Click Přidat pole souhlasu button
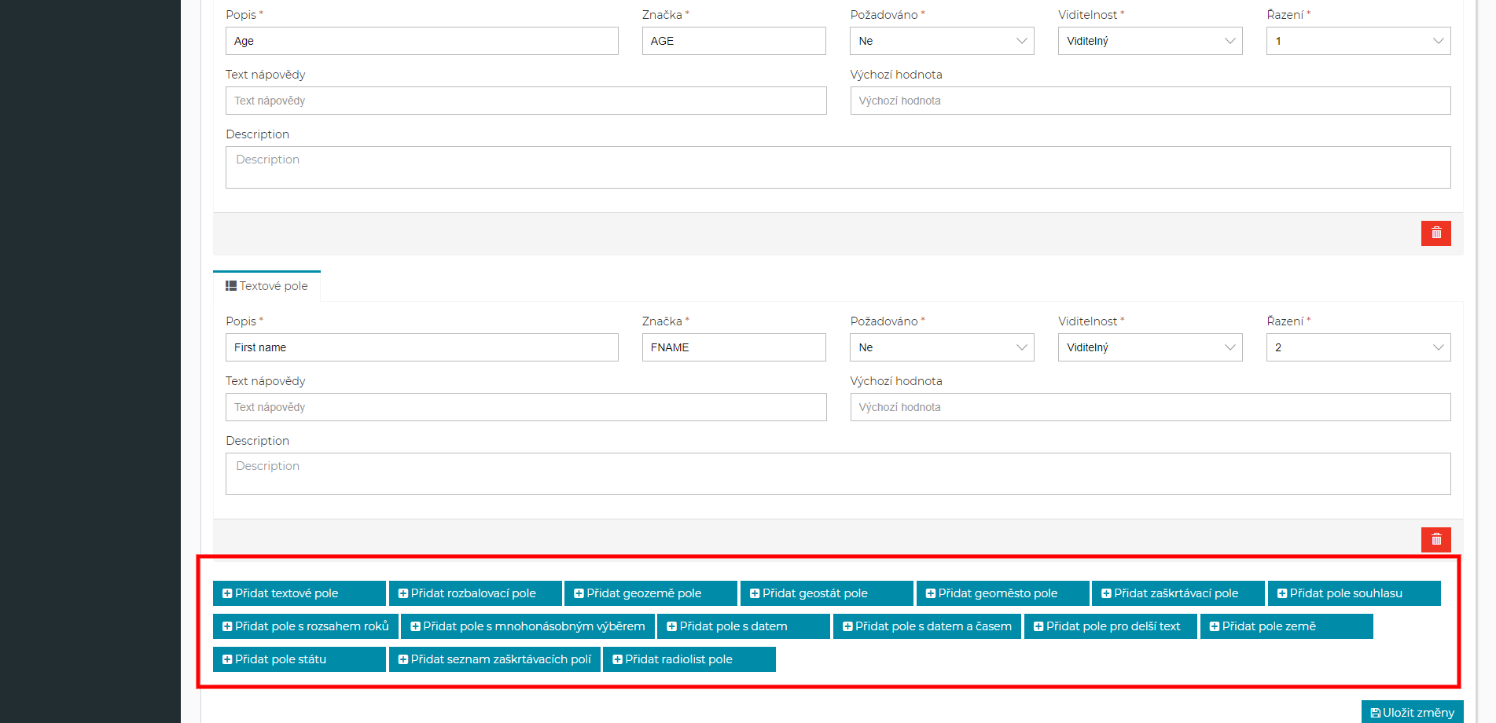Viewport: 1496px width, 723px height. click(1354, 593)
